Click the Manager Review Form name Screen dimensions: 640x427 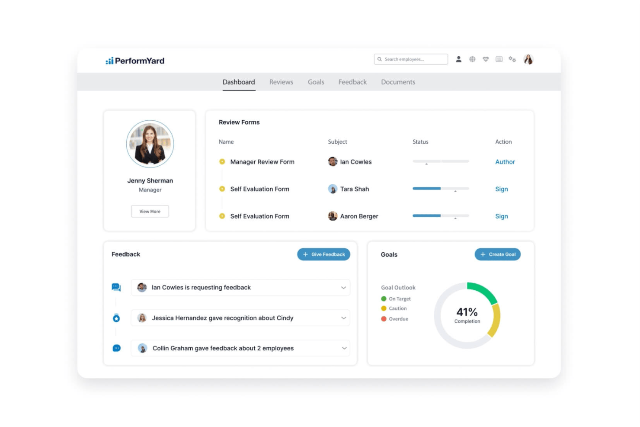point(262,162)
